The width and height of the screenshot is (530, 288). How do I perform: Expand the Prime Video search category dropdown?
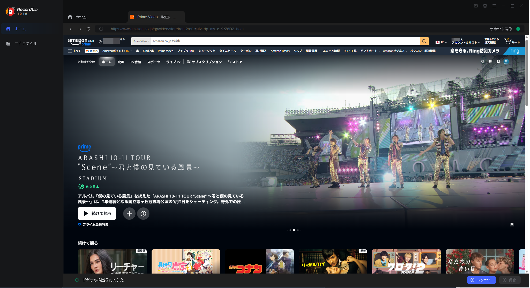(x=141, y=41)
